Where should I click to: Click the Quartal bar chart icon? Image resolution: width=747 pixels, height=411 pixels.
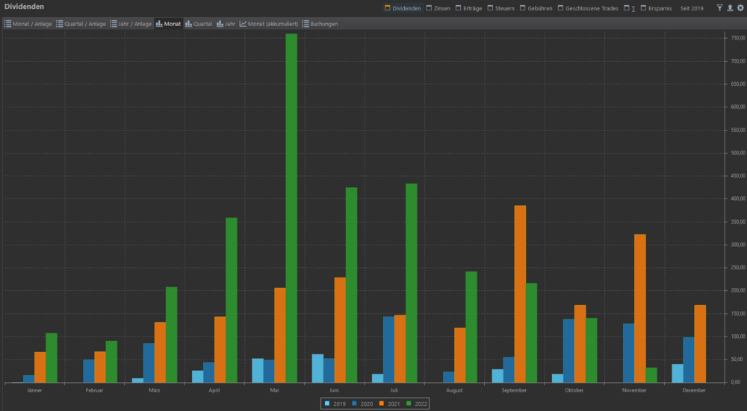[189, 24]
